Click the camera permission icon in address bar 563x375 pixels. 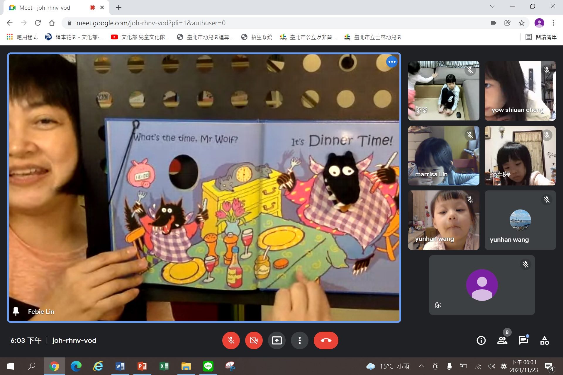tap(494, 23)
